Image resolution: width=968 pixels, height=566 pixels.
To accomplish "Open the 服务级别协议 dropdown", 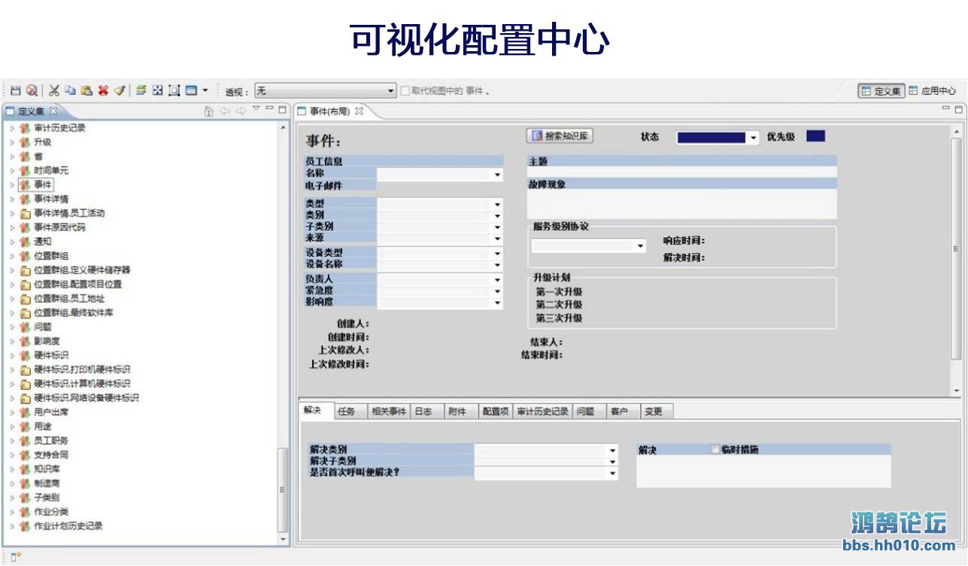I will click(x=641, y=245).
